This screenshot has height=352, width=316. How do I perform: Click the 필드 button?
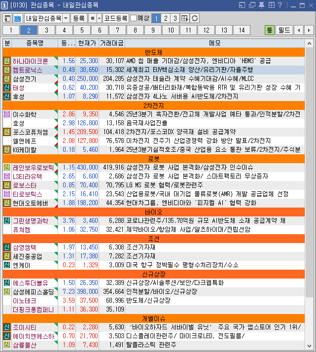point(284,30)
